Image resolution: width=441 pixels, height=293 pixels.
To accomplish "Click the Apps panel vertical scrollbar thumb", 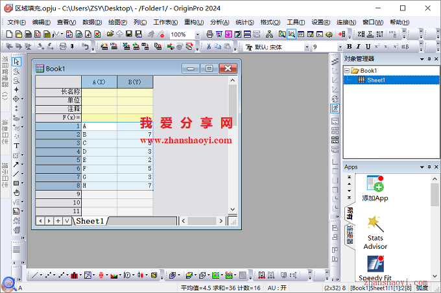I will (435, 194).
